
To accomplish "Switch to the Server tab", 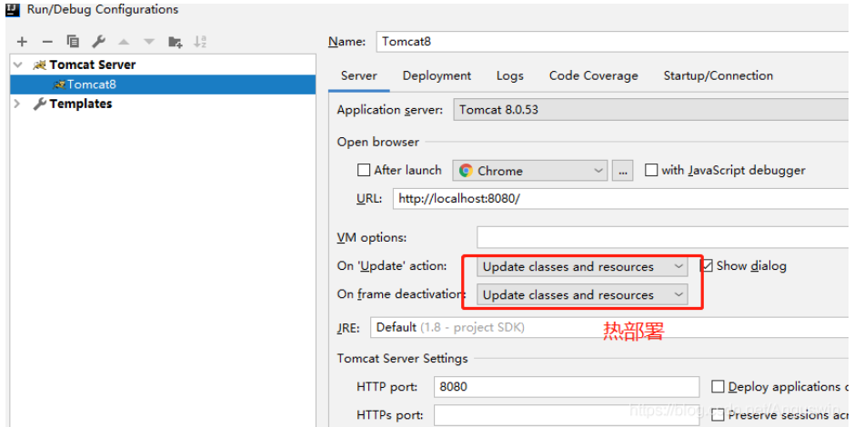I will (x=359, y=76).
